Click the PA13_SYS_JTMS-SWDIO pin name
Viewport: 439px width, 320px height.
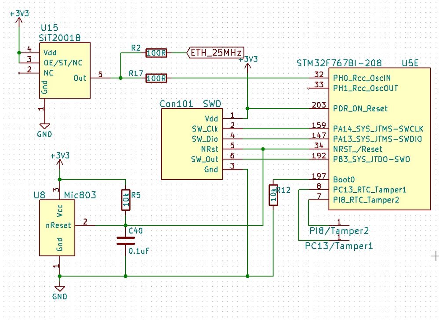(x=377, y=139)
